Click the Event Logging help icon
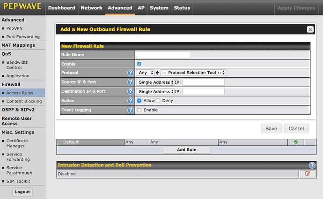The height and width of the screenshot is (199, 323). pos(131,110)
